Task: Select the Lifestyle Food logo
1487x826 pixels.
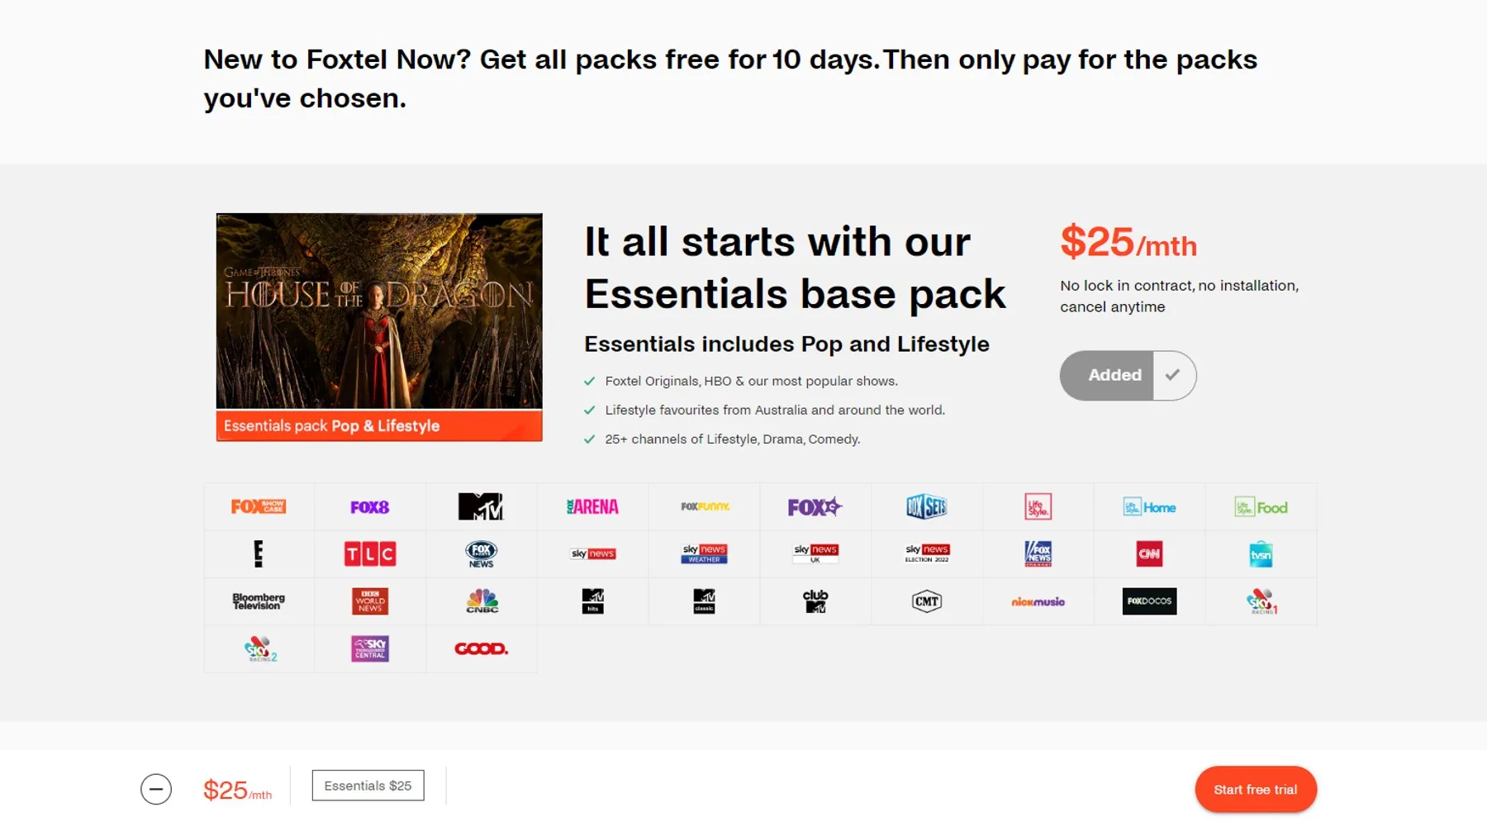Action: pos(1261,507)
